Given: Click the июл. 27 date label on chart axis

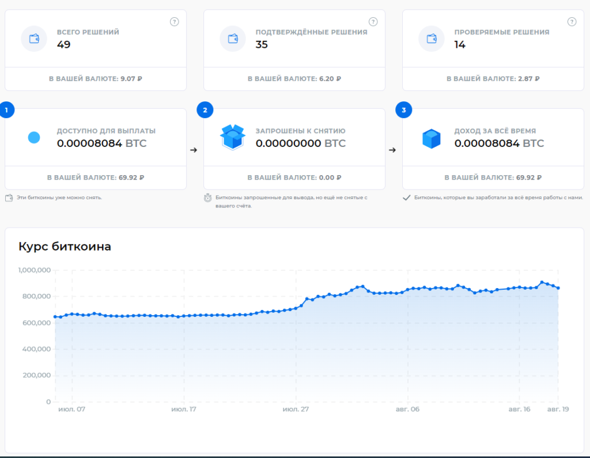Looking at the screenshot, I should 295,409.
